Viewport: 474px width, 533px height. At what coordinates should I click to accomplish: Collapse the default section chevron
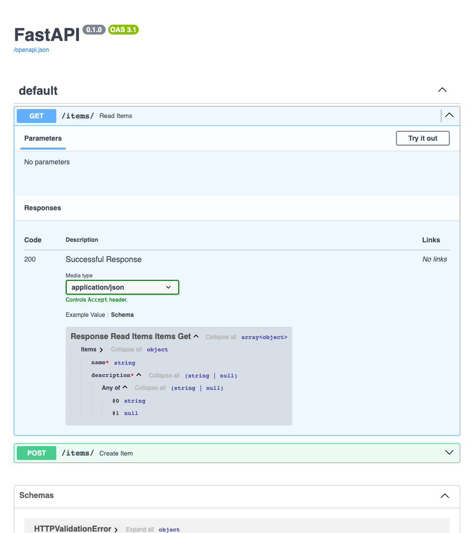(442, 90)
